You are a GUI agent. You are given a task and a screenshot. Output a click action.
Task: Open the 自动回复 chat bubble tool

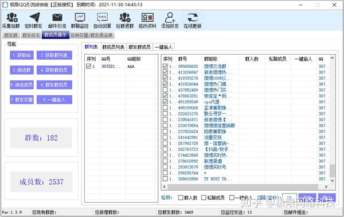tap(102, 21)
